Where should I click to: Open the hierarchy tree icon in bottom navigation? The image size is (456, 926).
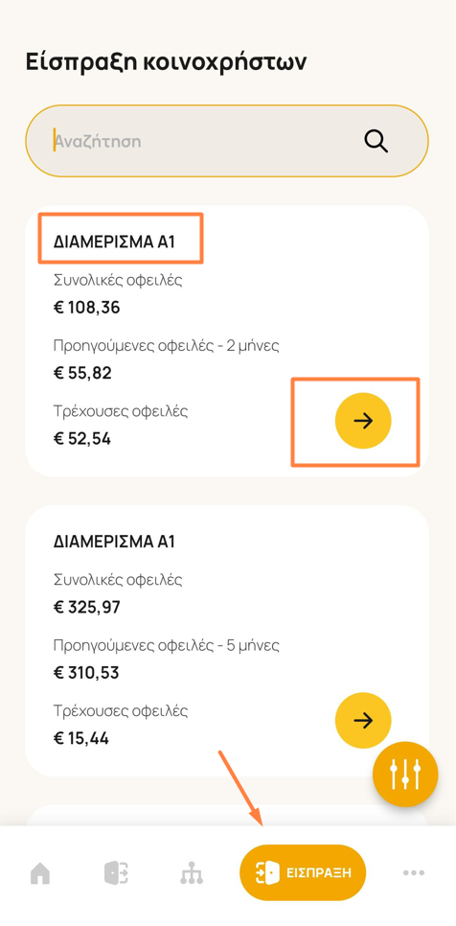click(192, 873)
